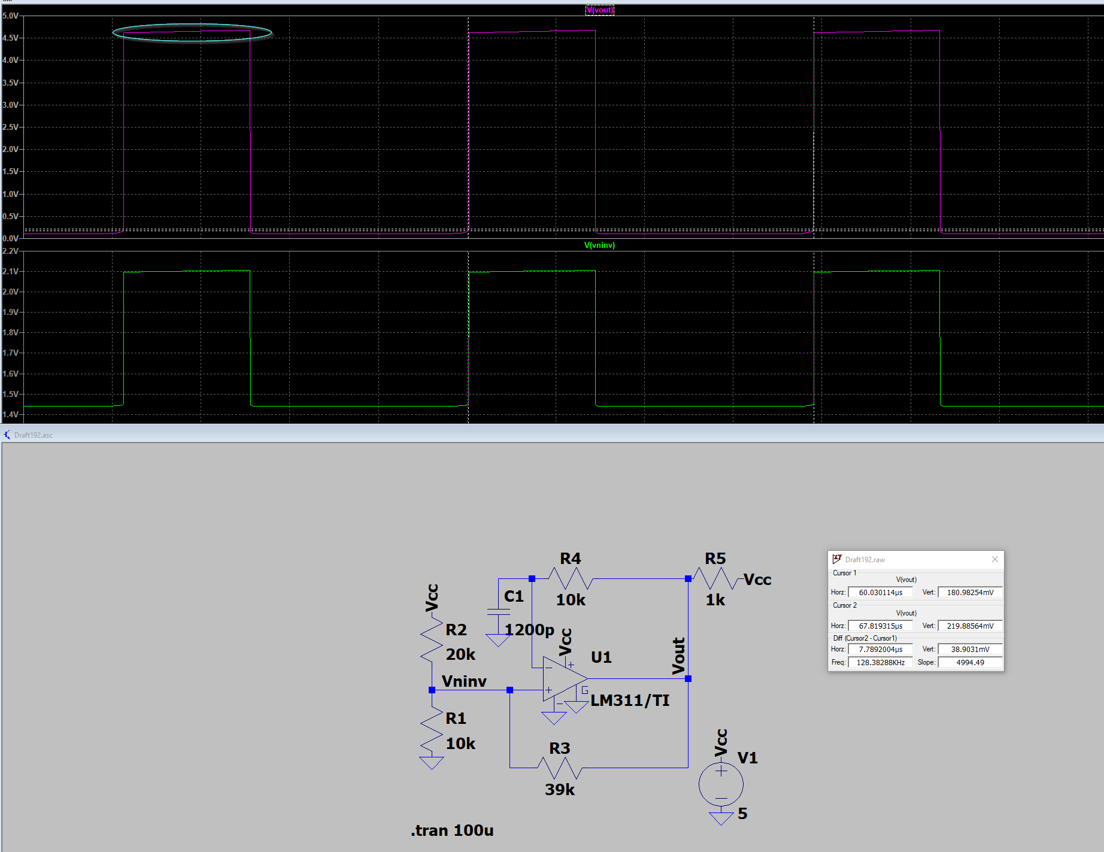1104x852 pixels.
Task: Select the Draft192.asc schematic tab
Action: pyautogui.click(x=33, y=435)
